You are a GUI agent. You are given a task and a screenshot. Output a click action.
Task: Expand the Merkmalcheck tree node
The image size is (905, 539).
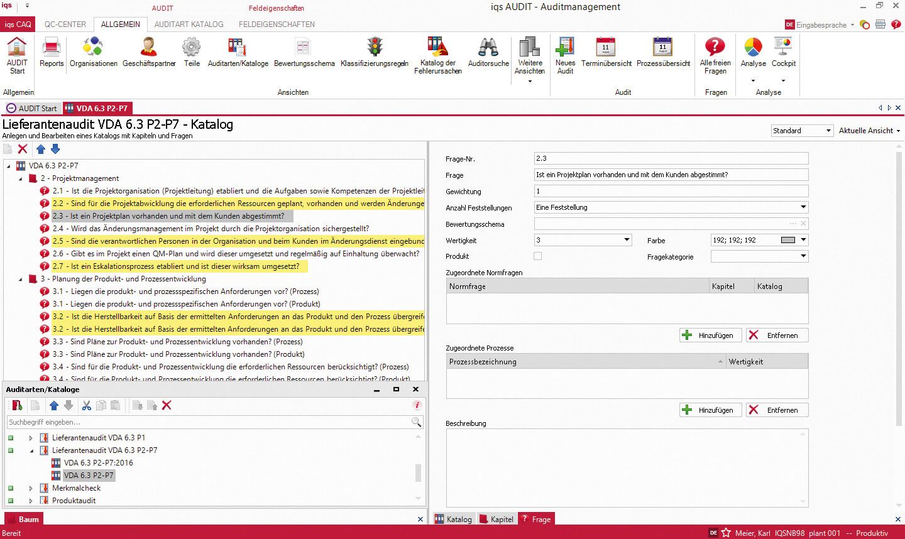tap(31, 488)
